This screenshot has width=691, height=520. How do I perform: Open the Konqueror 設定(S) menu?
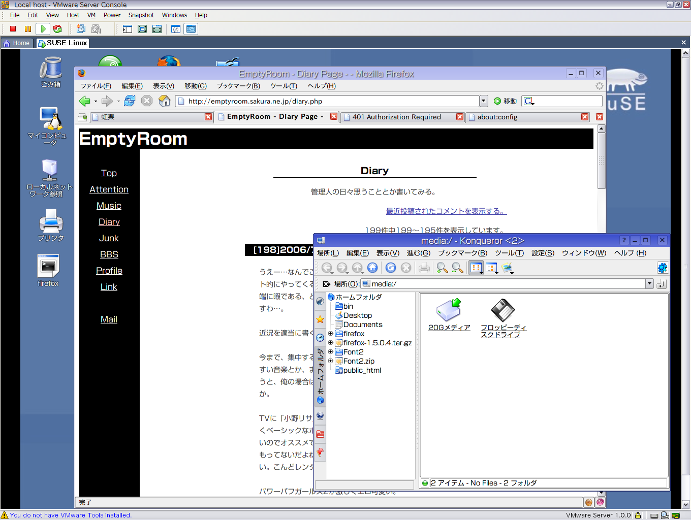[543, 253]
